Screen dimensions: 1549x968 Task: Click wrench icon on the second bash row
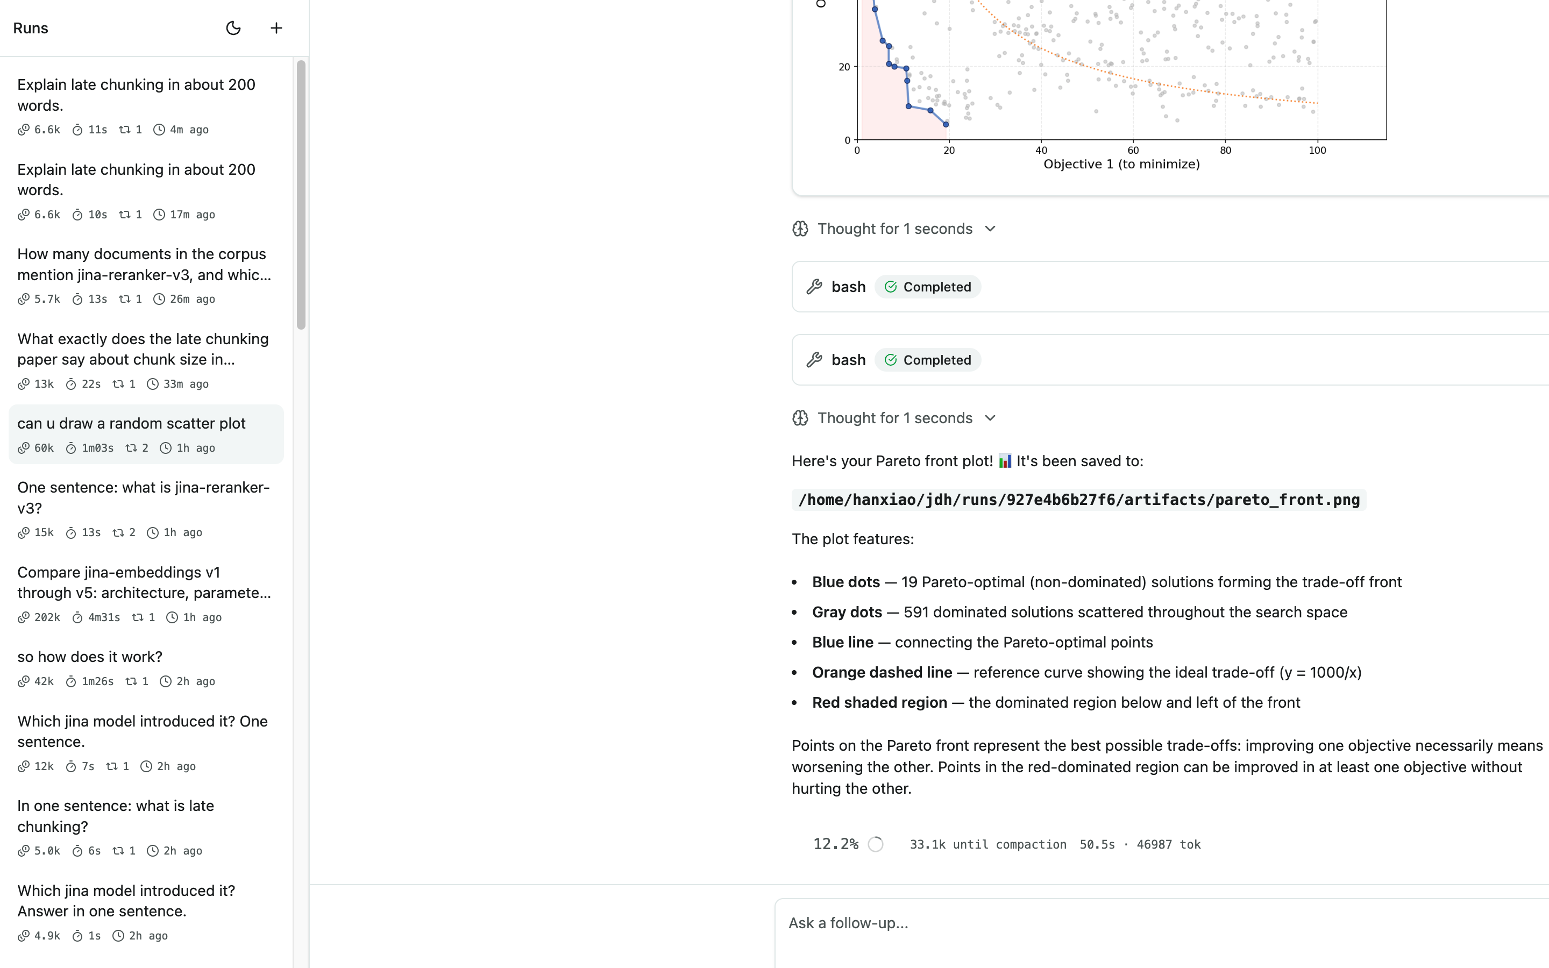tap(814, 360)
